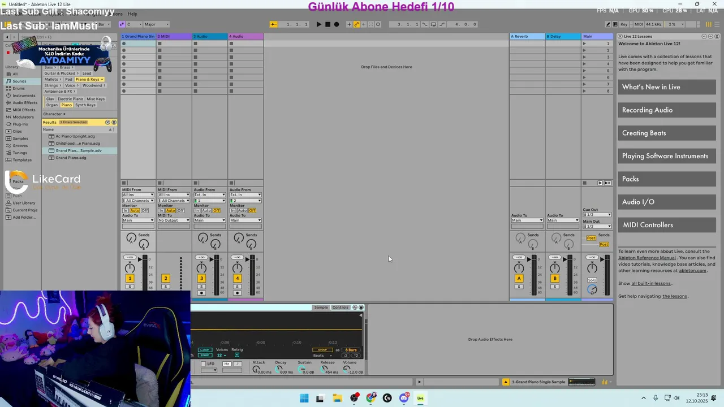Expand the Character filter group
The height and width of the screenshot is (407, 724).
(x=54, y=114)
